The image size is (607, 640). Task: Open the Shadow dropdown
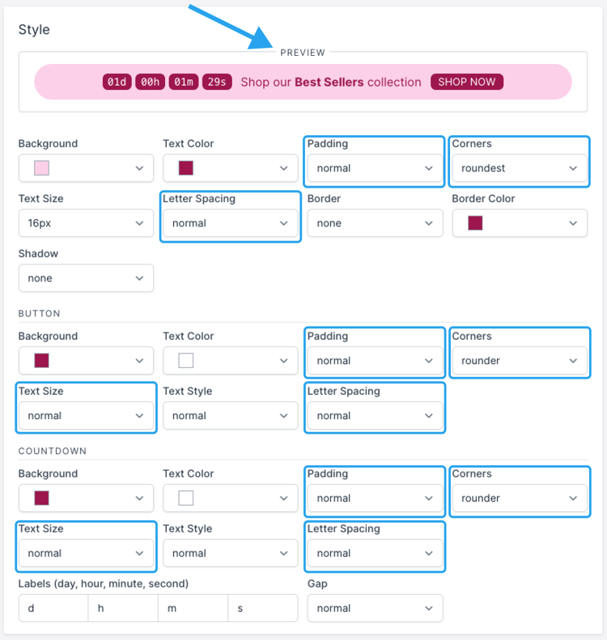(x=86, y=278)
